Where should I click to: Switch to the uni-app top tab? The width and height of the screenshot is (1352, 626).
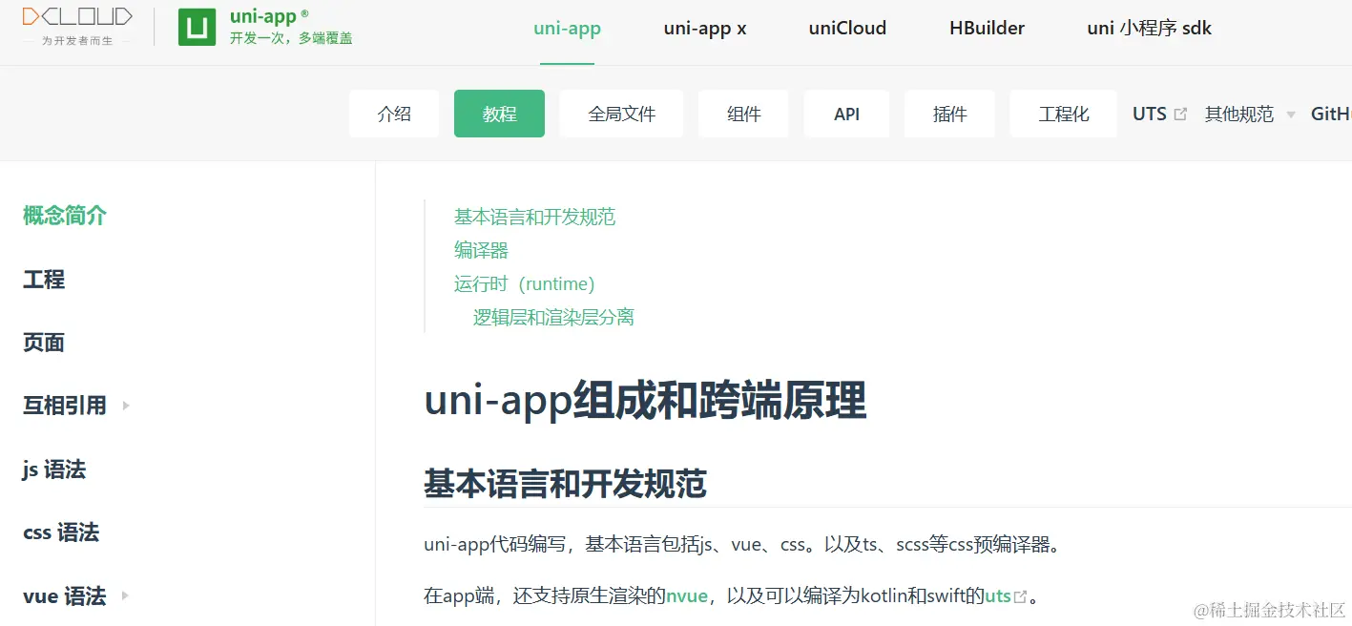[567, 29]
